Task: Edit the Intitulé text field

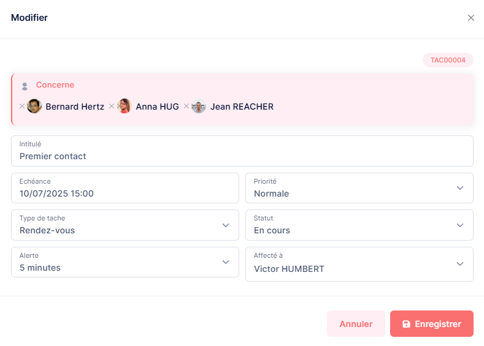Action: [242, 156]
